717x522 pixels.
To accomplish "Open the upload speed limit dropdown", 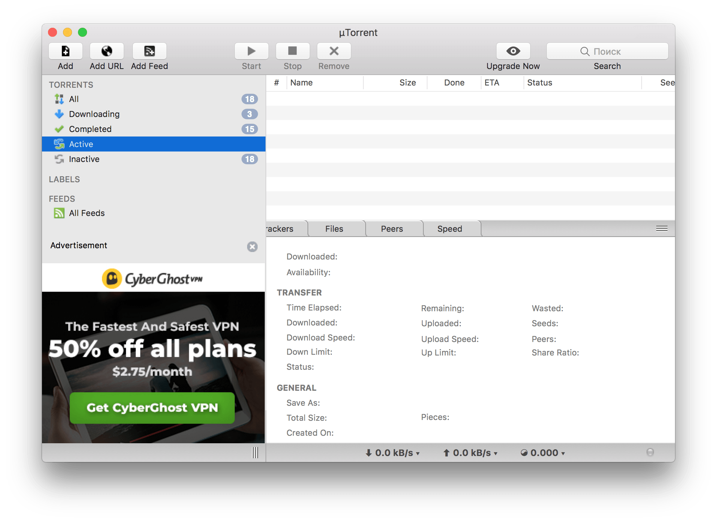I will click(x=470, y=453).
